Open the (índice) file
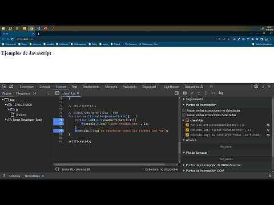The height and width of the screenshot is (205, 274). 21,114
